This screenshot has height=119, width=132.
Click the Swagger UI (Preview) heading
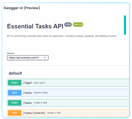[x=22, y=8]
